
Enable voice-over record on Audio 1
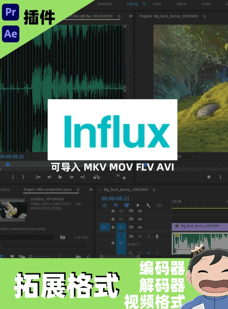157,236
